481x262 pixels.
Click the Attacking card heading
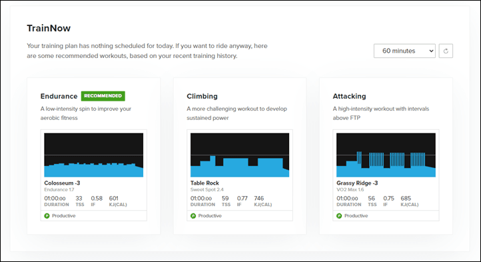pyautogui.click(x=349, y=96)
